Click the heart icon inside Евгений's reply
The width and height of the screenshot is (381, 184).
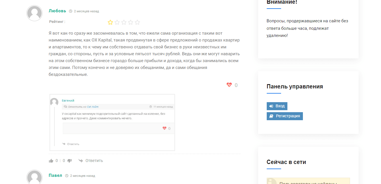click(x=164, y=128)
